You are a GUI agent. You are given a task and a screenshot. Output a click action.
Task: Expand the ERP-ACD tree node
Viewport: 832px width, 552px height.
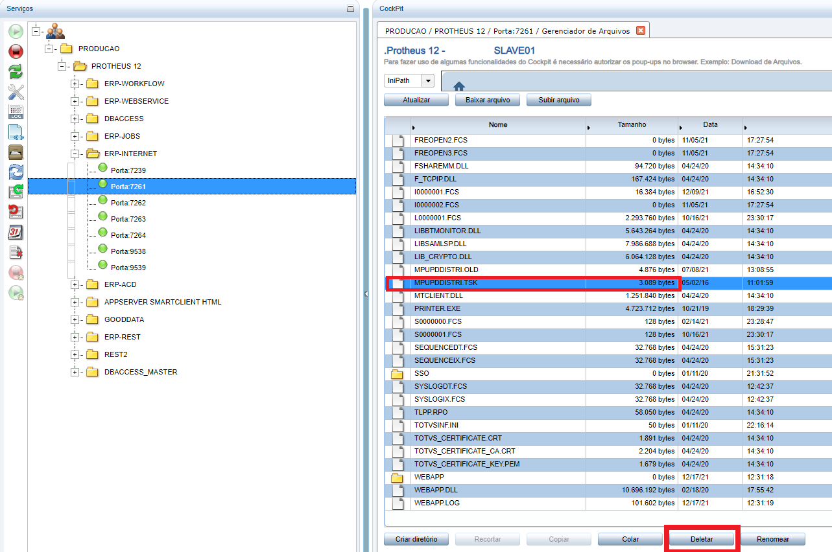(75, 284)
